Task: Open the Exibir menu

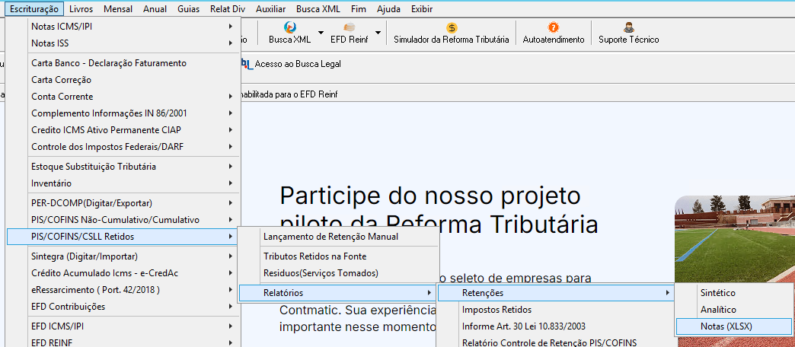Action: (x=422, y=9)
